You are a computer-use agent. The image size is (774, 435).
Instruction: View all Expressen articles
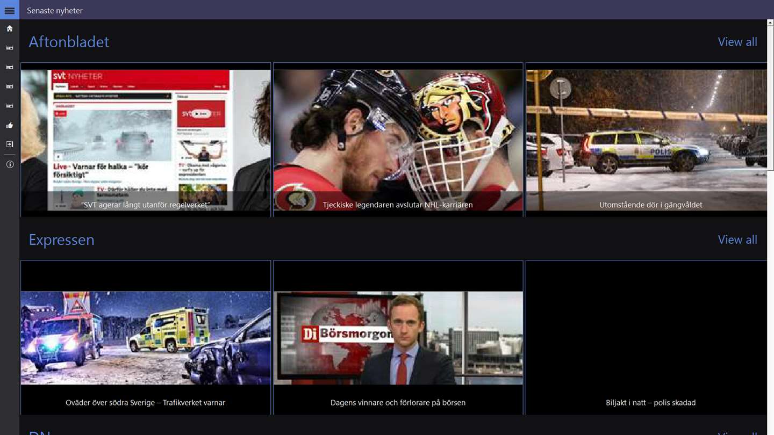click(737, 240)
